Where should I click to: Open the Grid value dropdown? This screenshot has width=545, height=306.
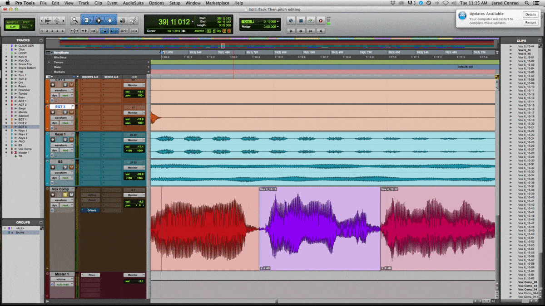tap(278, 22)
